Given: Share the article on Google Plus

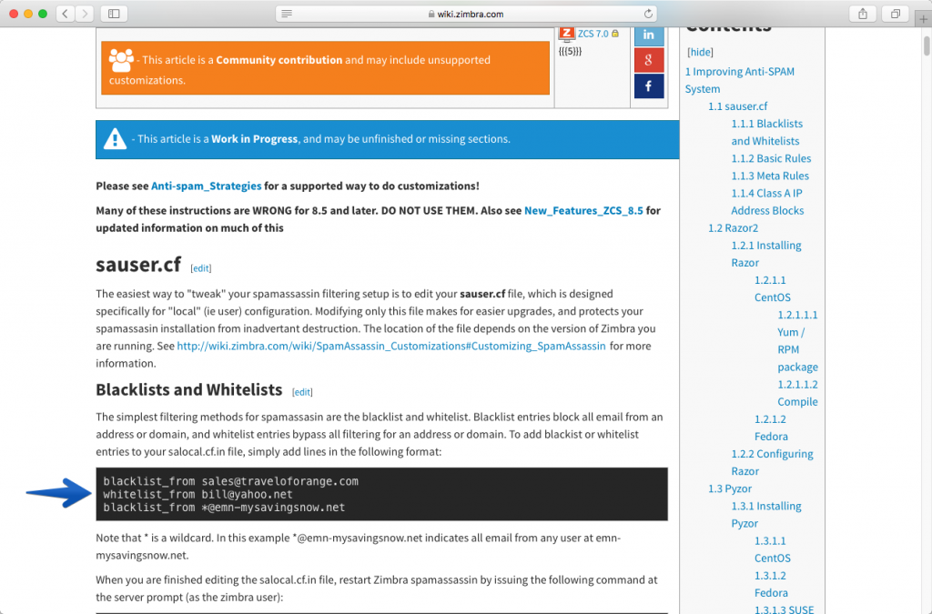Looking at the screenshot, I should click(x=648, y=60).
